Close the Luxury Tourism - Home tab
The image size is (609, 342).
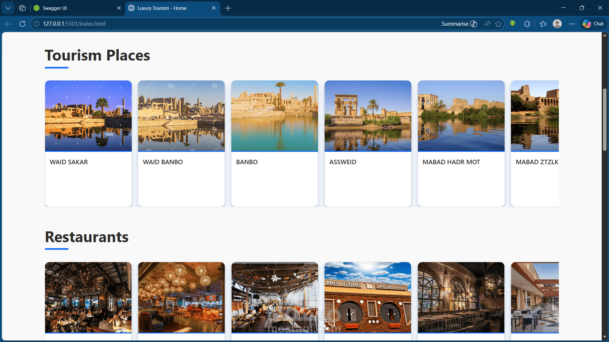[x=214, y=8]
